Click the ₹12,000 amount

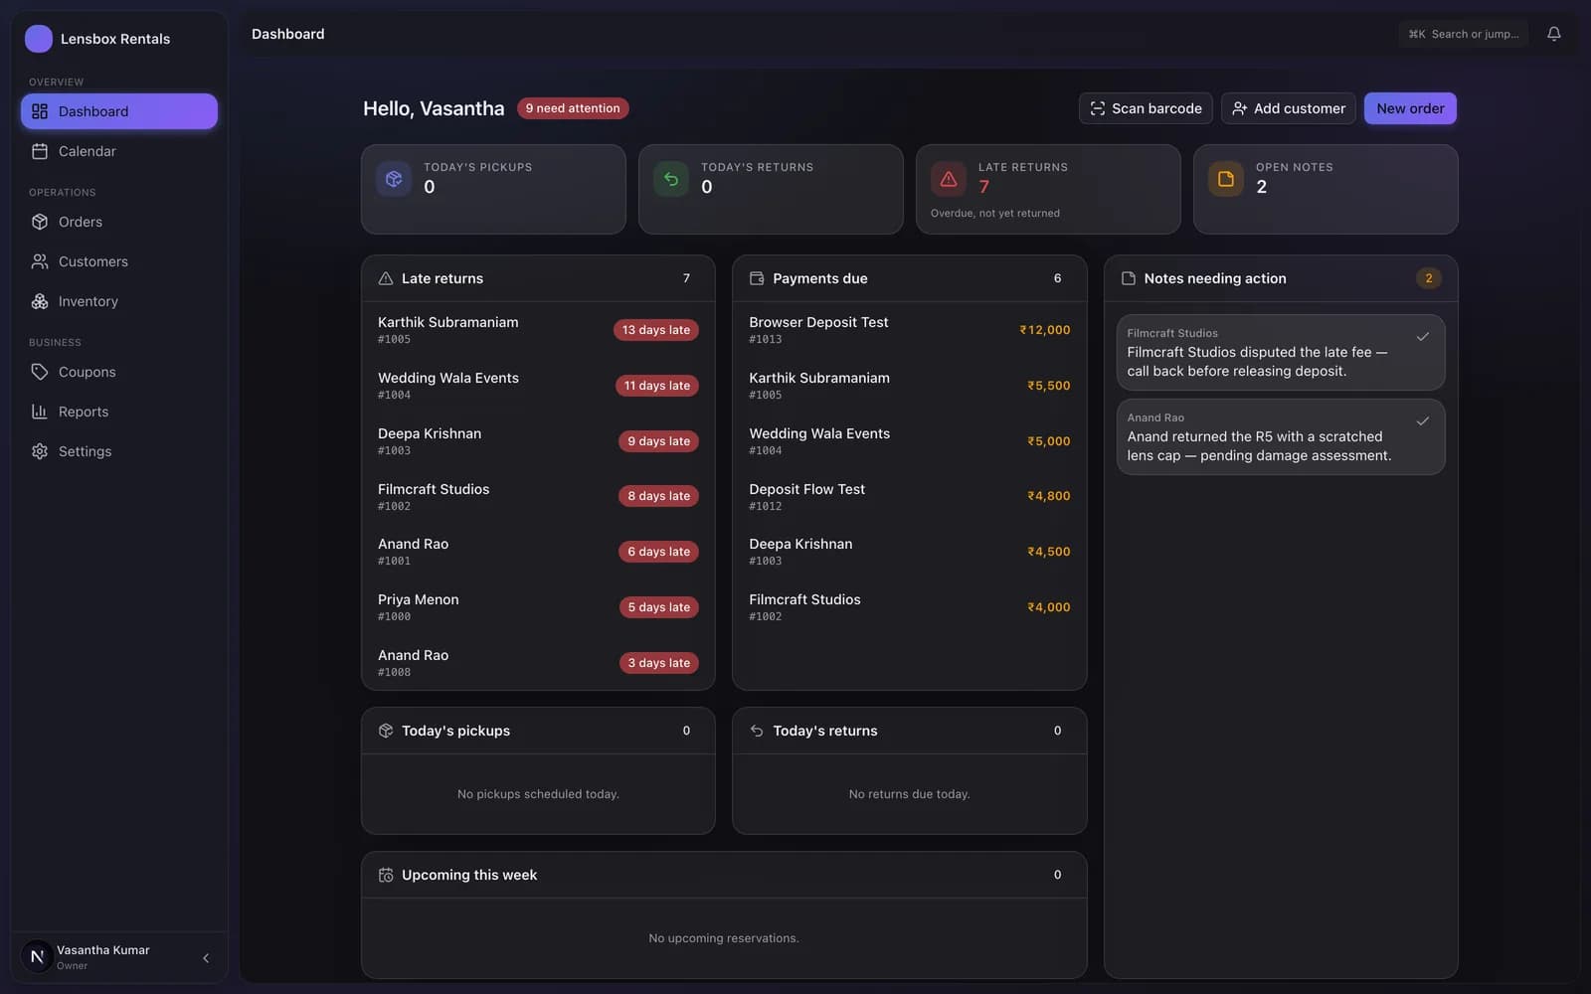1045,330
